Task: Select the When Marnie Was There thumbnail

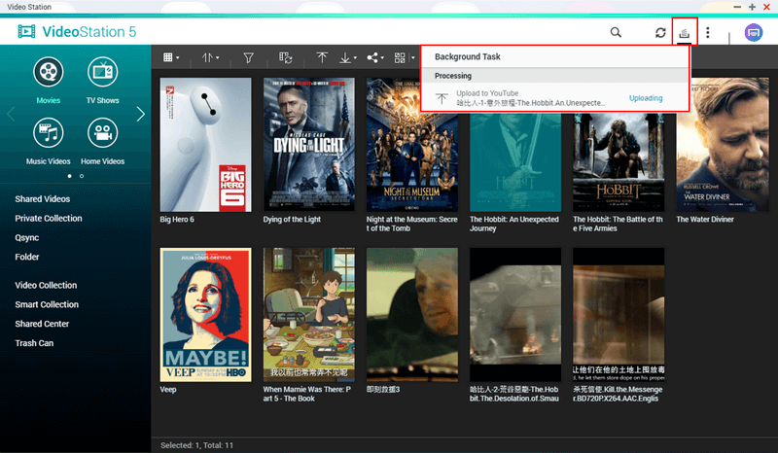Action: tap(308, 315)
